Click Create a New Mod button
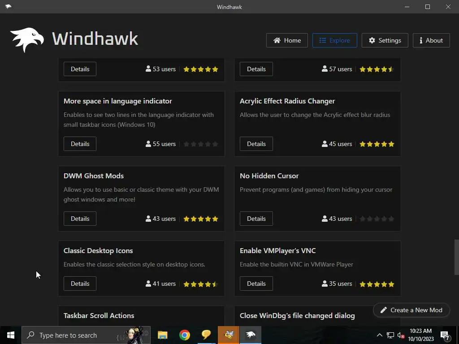This screenshot has width=459, height=344. pos(411,310)
